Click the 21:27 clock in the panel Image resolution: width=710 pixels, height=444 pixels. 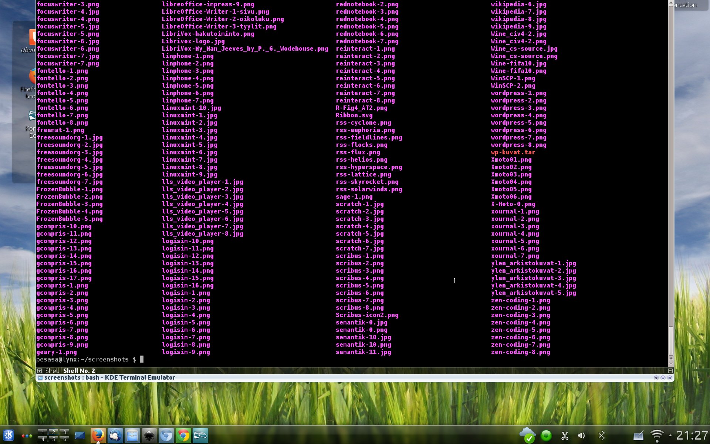[x=692, y=435]
